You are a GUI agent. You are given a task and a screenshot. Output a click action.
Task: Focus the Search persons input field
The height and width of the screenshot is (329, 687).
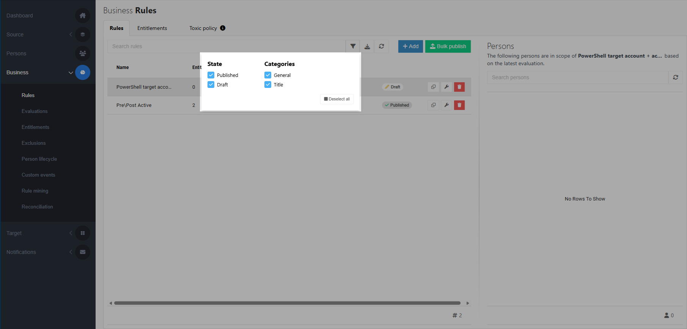(x=578, y=77)
